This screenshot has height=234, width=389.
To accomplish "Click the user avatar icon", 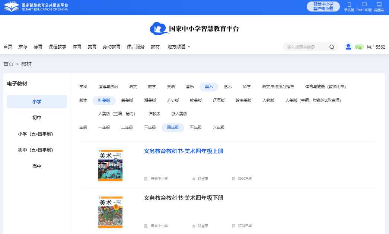I will pos(348,47).
